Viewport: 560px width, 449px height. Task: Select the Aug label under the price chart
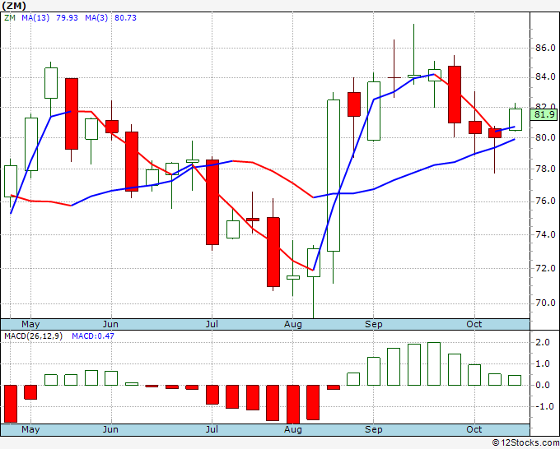coord(293,324)
